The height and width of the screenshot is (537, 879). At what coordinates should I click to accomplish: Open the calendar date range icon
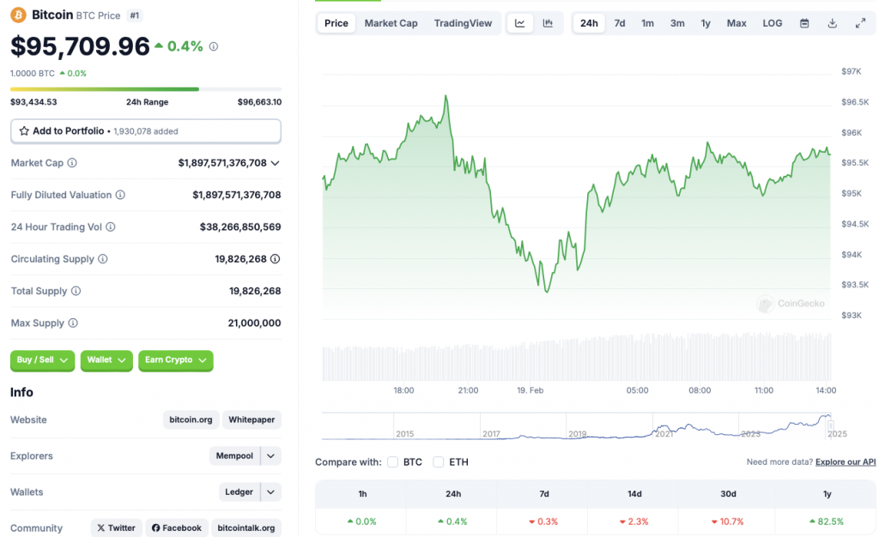(804, 23)
